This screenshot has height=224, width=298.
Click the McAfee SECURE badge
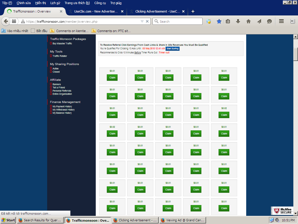(x=283, y=211)
